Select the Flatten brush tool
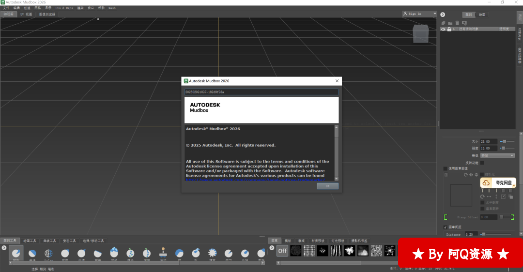523x272 pixels. tap(98, 253)
